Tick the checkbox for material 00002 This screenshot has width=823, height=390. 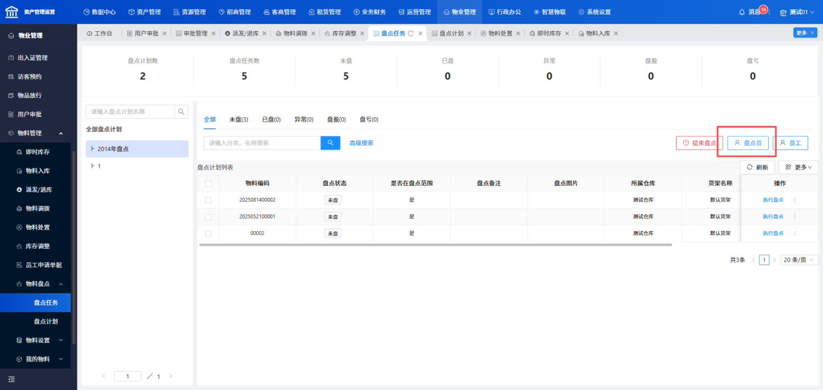(208, 233)
